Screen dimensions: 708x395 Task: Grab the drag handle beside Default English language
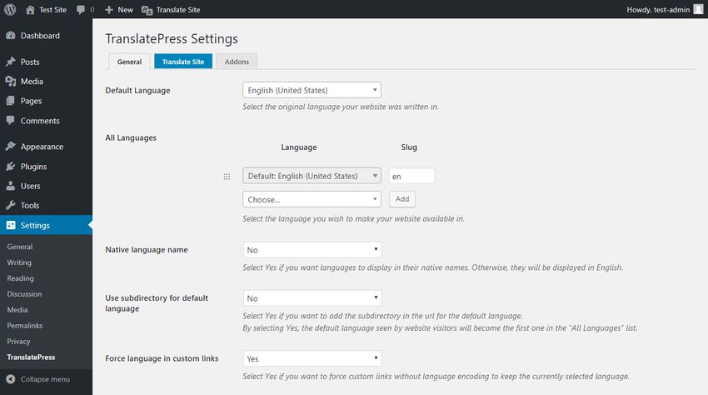[227, 177]
